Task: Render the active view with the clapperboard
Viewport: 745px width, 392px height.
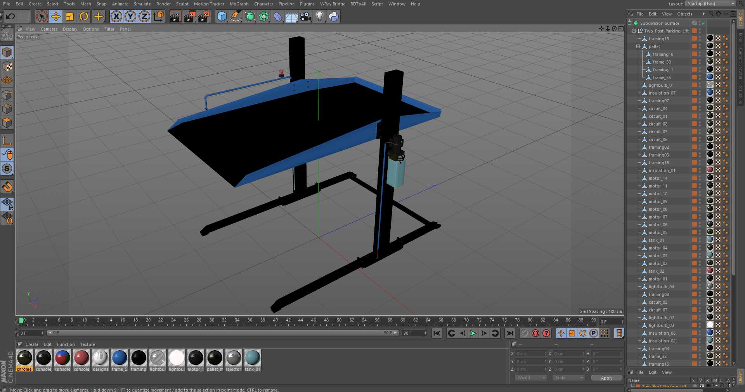Action: 175,16
